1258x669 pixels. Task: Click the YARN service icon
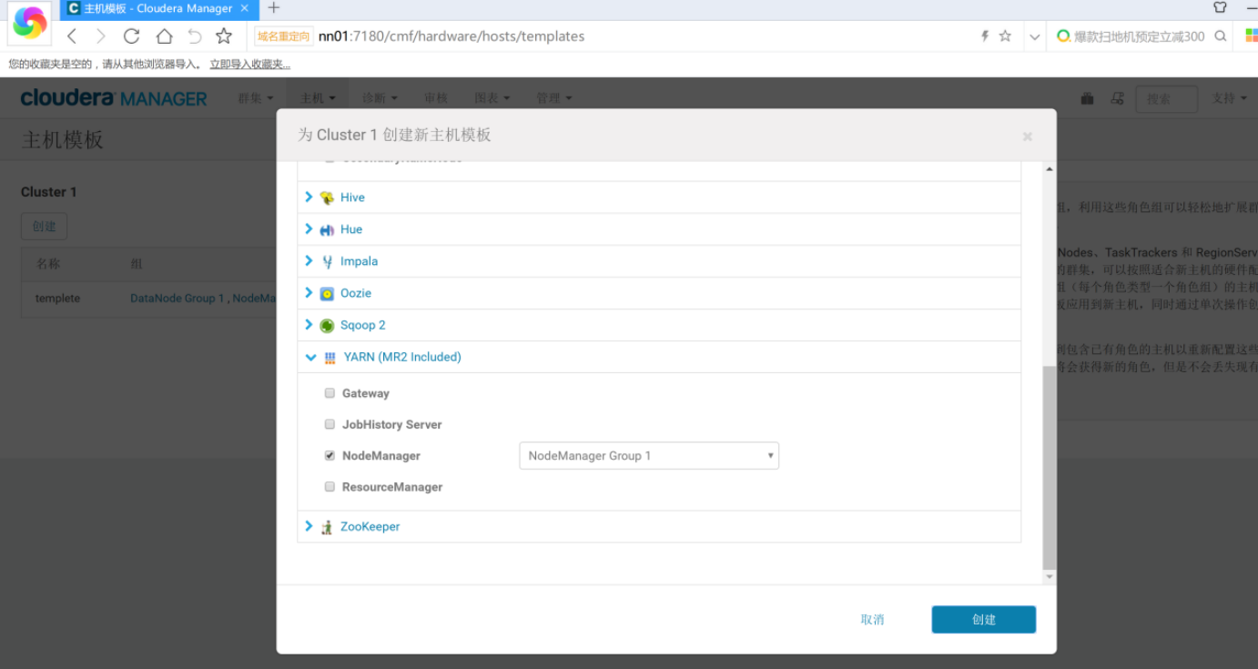pyautogui.click(x=330, y=358)
